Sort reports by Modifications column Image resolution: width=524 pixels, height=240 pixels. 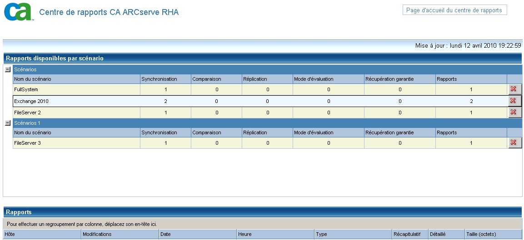coord(120,234)
